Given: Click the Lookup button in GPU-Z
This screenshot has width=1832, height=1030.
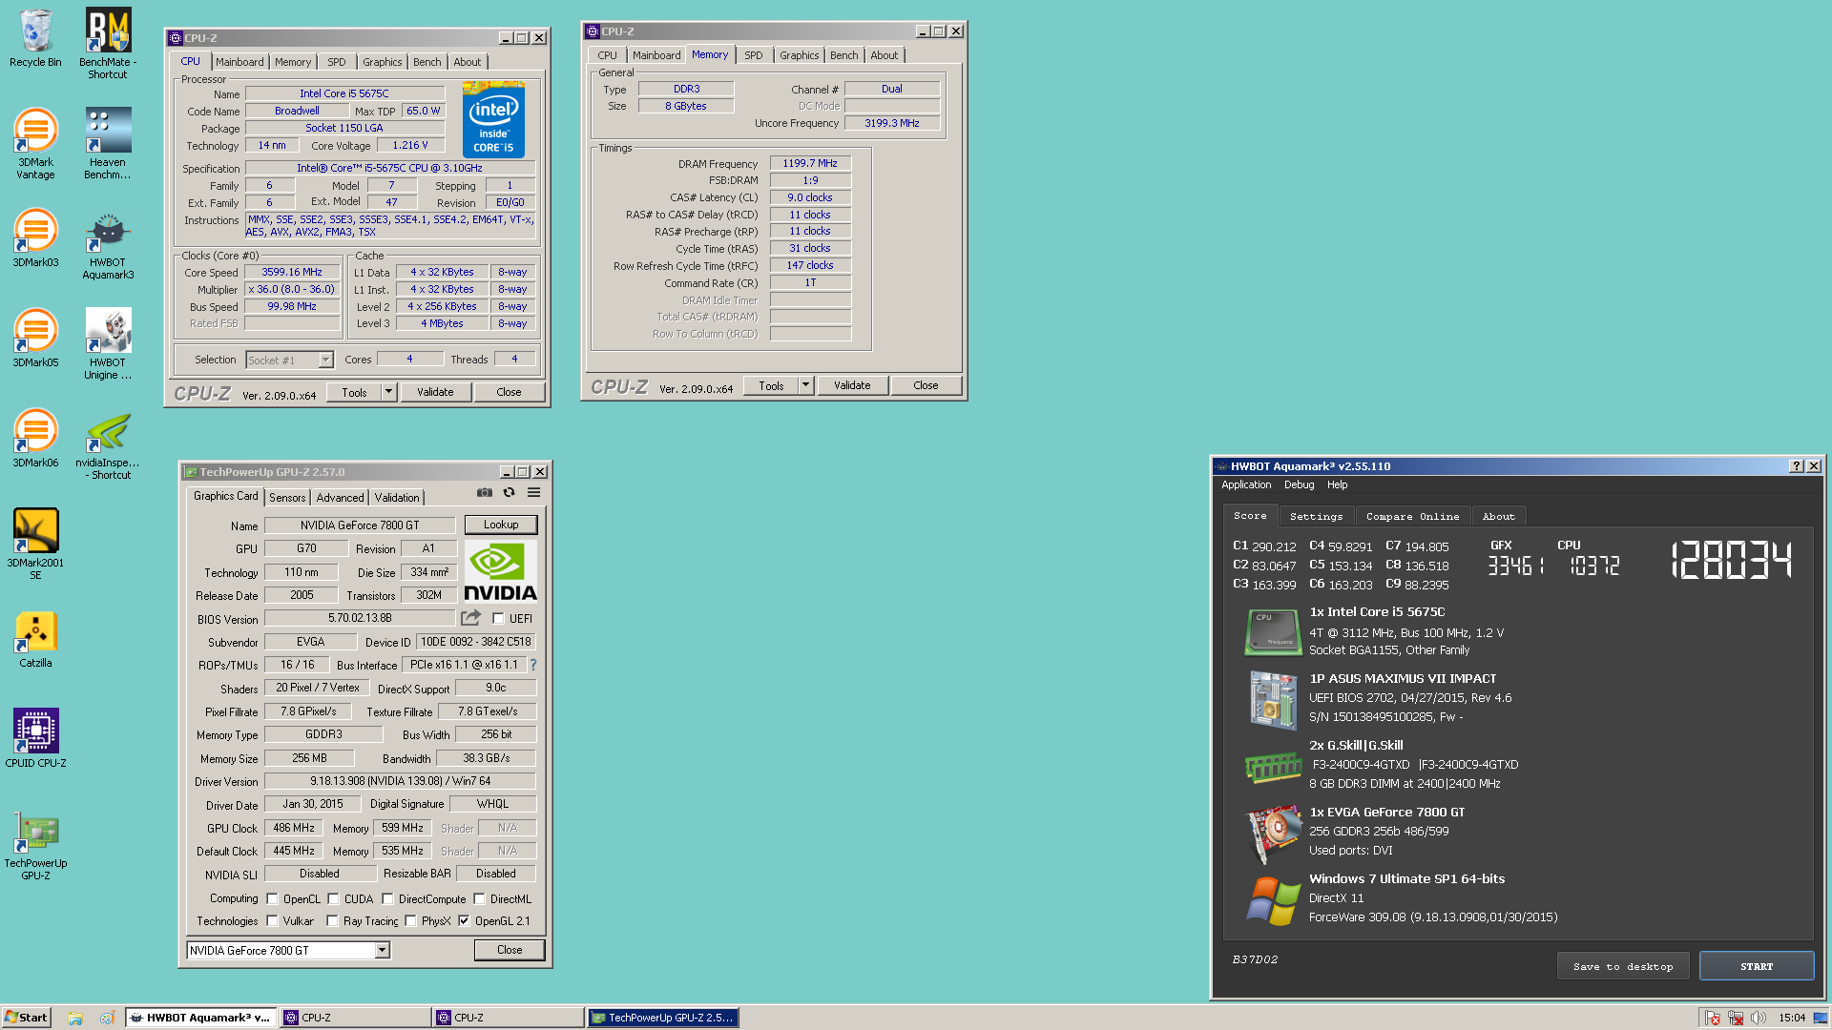Looking at the screenshot, I should pyautogui.click(x=501, y=525).
